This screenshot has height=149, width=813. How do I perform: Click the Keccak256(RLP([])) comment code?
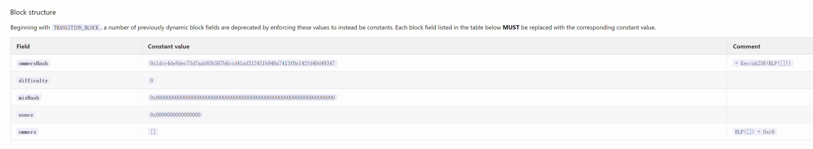(x=762, y=63)
